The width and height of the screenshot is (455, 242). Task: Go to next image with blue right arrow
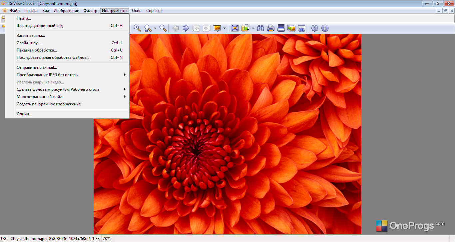(186, 28)
